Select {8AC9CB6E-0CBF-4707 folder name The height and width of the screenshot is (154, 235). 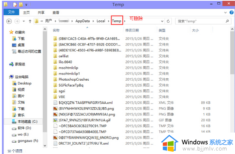[x=90, y=44]
